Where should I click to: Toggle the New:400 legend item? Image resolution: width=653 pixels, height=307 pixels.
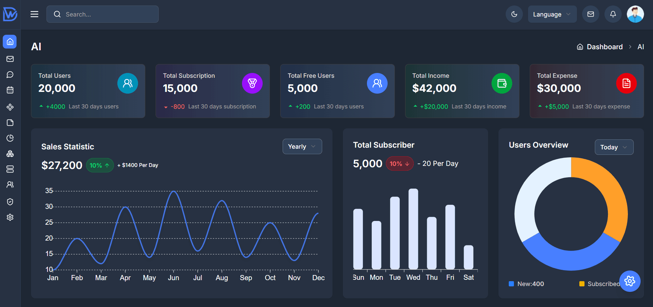[527, 284]
